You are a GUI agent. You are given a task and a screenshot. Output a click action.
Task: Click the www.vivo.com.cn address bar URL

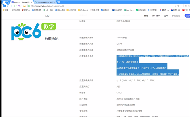(x=47, y=6)
